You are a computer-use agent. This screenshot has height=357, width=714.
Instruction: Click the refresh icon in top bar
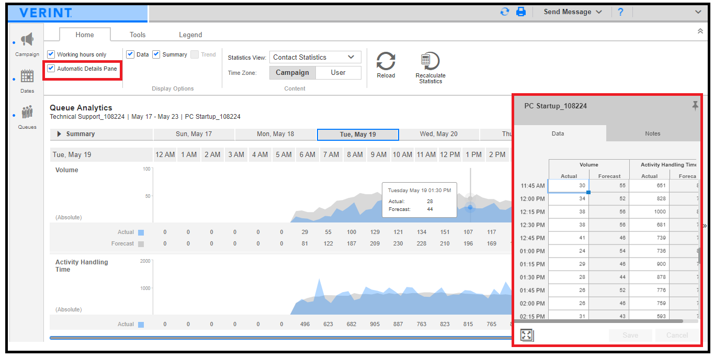505,12
